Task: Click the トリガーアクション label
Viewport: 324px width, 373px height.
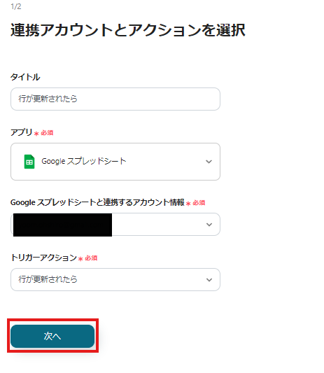Action: pyautogui.click(x=44, y=258)
